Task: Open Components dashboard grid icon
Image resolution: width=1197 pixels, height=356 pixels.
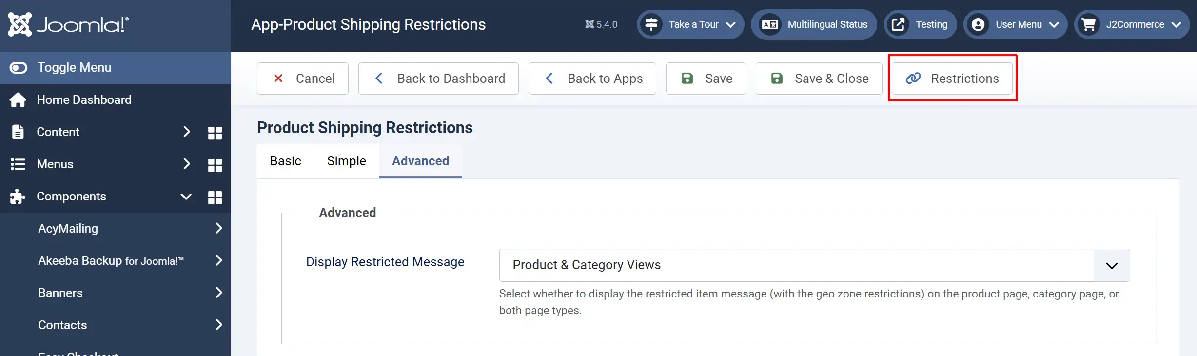Action: (215, 197)
